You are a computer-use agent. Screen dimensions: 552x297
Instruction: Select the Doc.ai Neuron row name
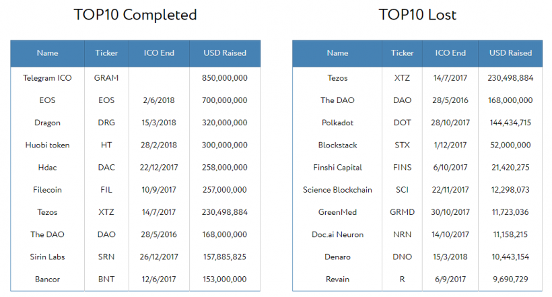[337, 234]
